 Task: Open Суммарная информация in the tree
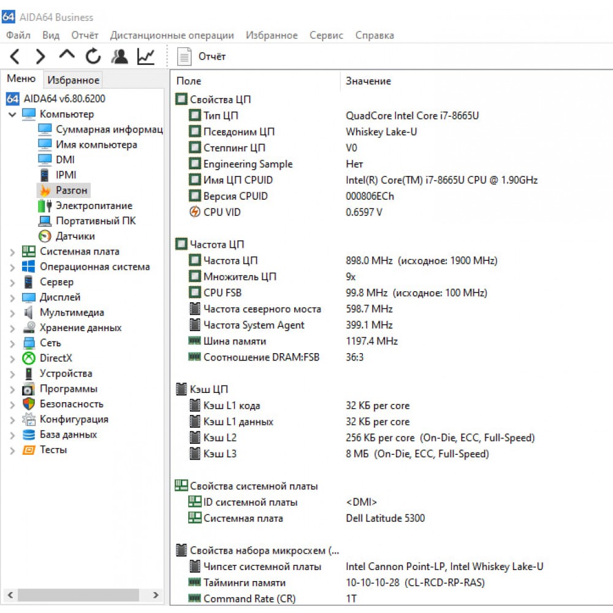pyautogui.click(x=109, y=129)
